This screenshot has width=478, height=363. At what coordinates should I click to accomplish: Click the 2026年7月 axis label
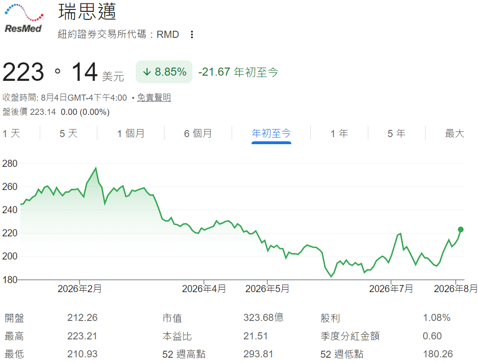[x=391, y=289]
